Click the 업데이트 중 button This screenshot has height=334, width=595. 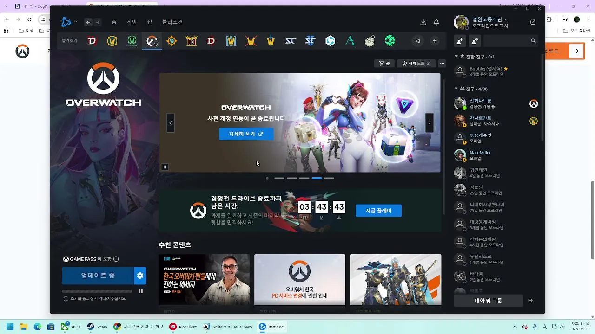coord(98,276)
